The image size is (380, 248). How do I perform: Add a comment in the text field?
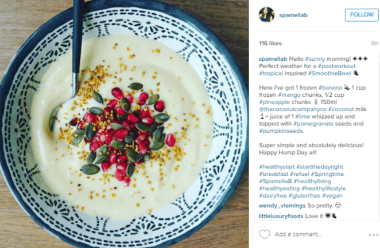point(298,234)
